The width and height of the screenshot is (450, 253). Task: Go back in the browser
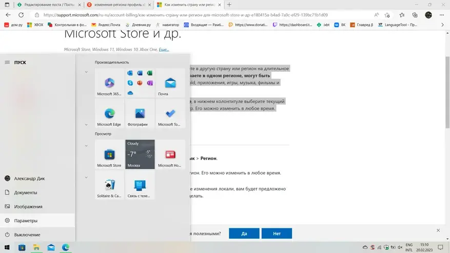point(8,15)
